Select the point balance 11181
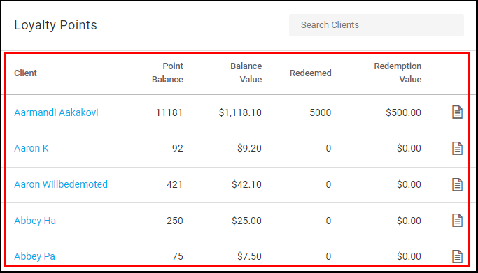The image size is (478, 273). click(169, 112)
